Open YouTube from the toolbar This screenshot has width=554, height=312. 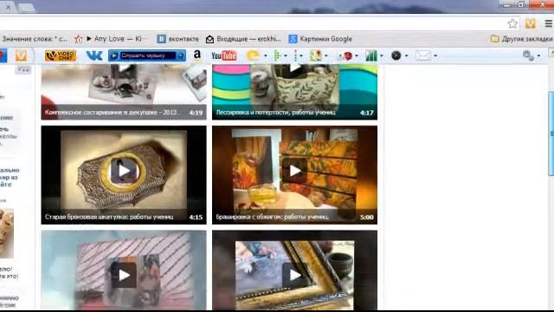point(223,55)
